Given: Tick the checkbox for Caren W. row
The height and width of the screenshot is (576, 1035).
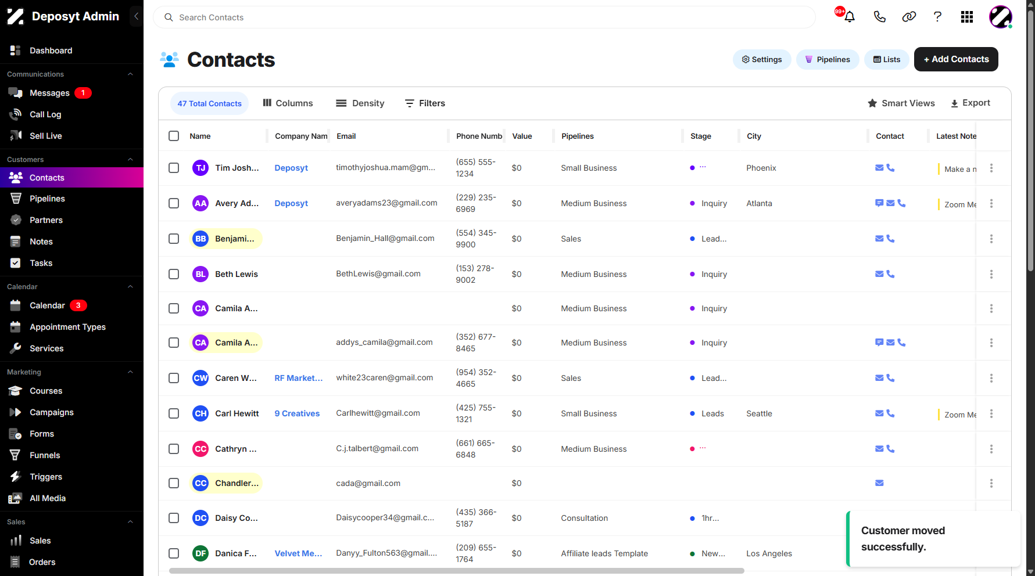Looking at the screenshot, I should point(174,378).
